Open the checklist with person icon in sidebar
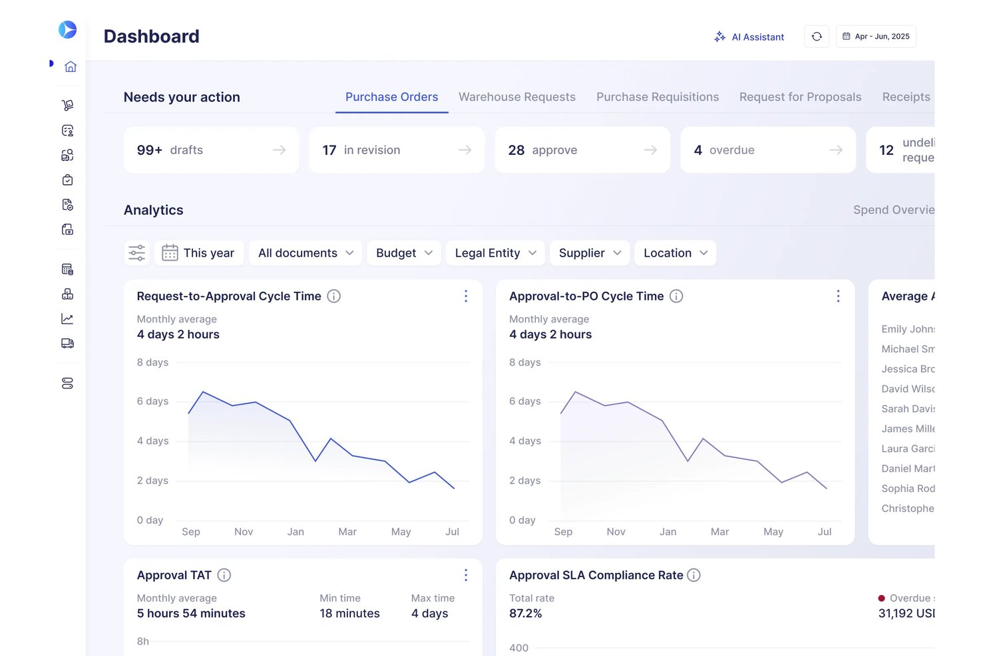985x656 pixels. (x=67, y=130)
